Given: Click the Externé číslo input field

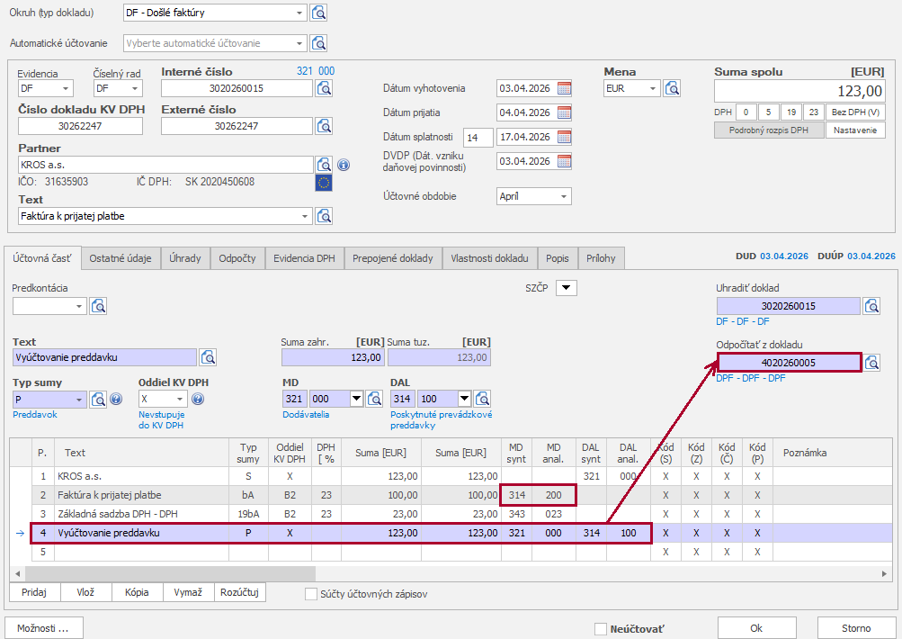Looking at the screenshot, I should pyautogui.click(x=237, y=126).
